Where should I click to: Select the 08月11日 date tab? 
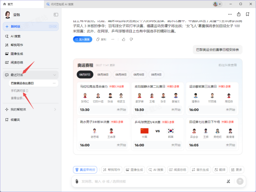(x=156, y=75)
